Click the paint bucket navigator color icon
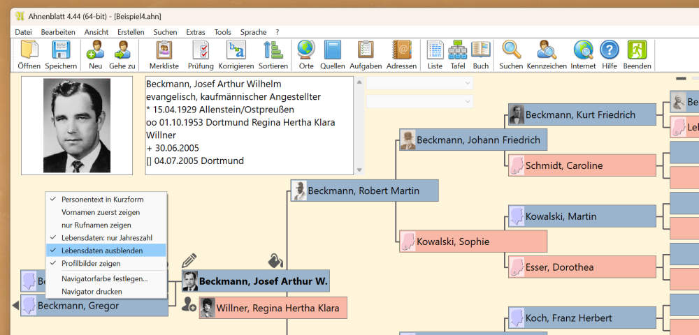Viewport: 699px width, 335px height. tap(275, 261)
